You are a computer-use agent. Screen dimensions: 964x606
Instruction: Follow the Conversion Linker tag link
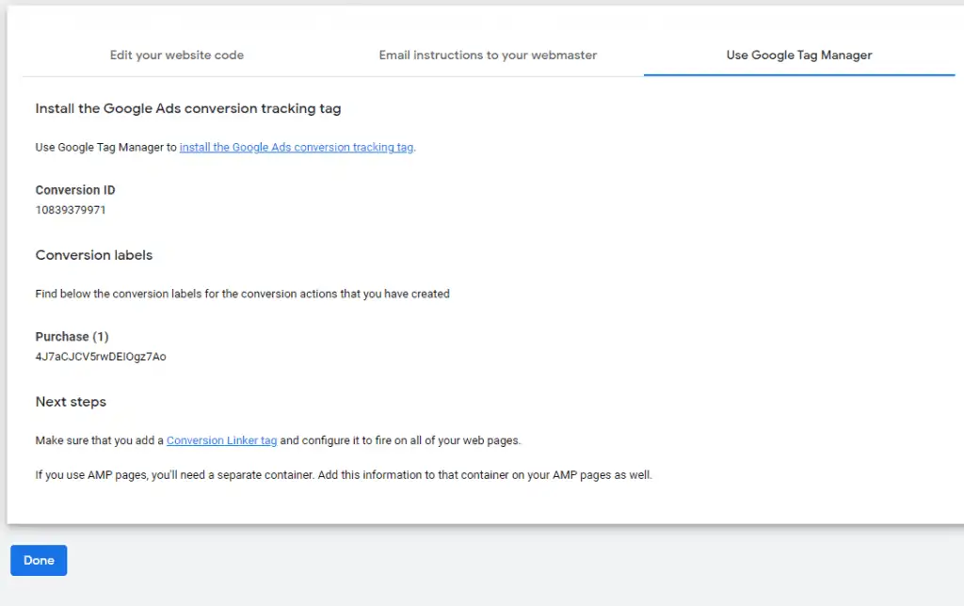pyautogui.click(x=221, y=440)
